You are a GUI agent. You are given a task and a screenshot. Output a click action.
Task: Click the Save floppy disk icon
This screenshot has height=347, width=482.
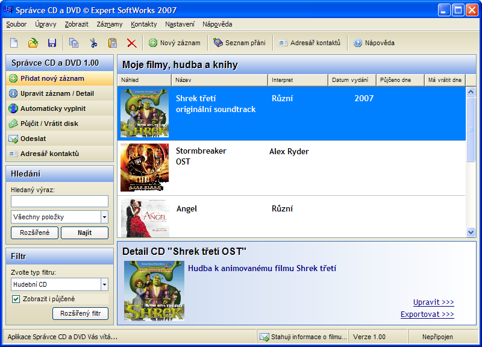pyautogui.click(x=52, y=43)
